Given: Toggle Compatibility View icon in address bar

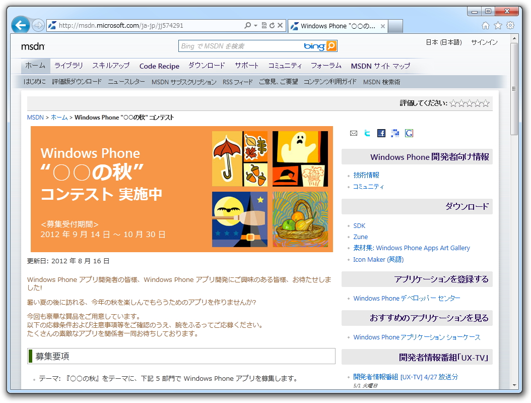Looking at the screenshot, I should [x=264, y=25].
